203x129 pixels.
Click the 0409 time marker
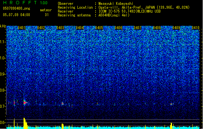(x=176, y=28)
